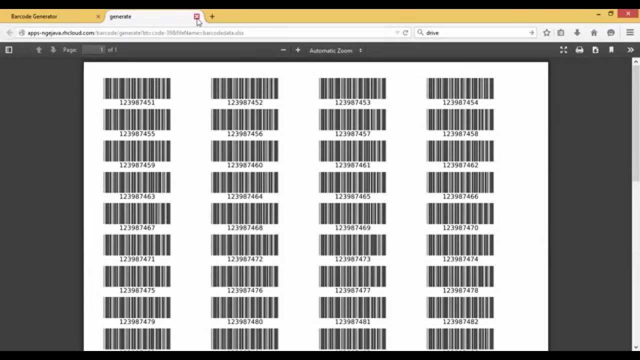Click the URL address bar

pyautogui.click(x=210, y=32)
